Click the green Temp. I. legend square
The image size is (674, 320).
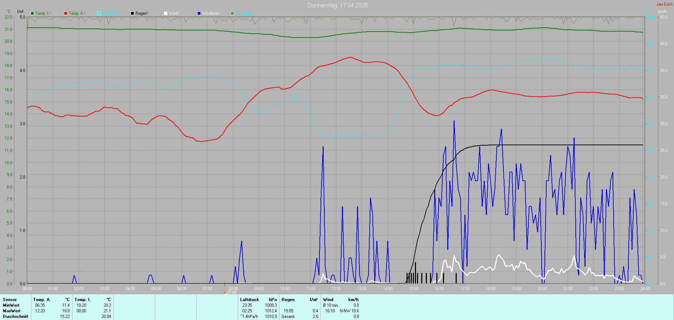[x=32, y=13]
